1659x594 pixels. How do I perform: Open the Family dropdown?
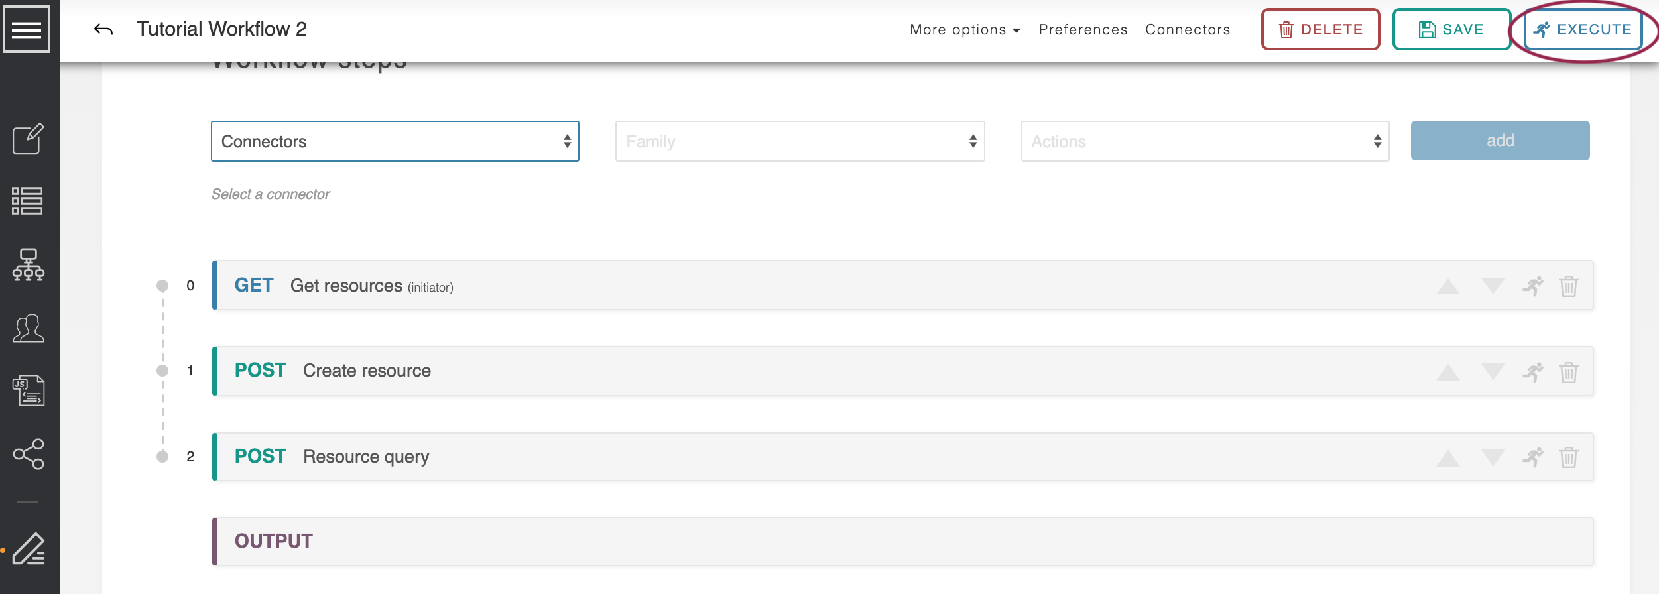(800, 141)
